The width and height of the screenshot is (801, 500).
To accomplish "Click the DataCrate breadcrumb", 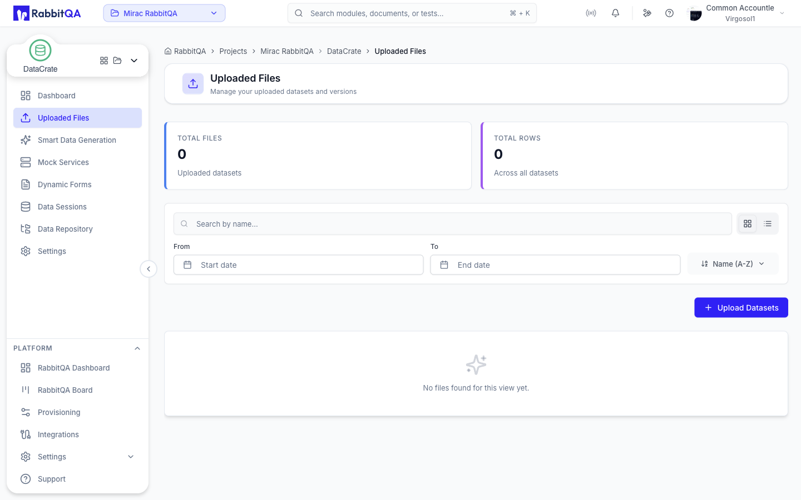I will point(344,51).
